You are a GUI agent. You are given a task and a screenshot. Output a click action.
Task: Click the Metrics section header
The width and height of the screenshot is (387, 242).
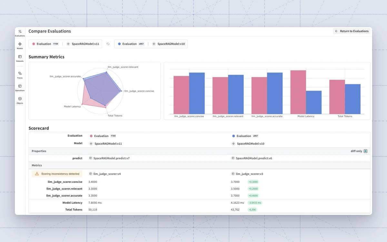tap(199, 165)
